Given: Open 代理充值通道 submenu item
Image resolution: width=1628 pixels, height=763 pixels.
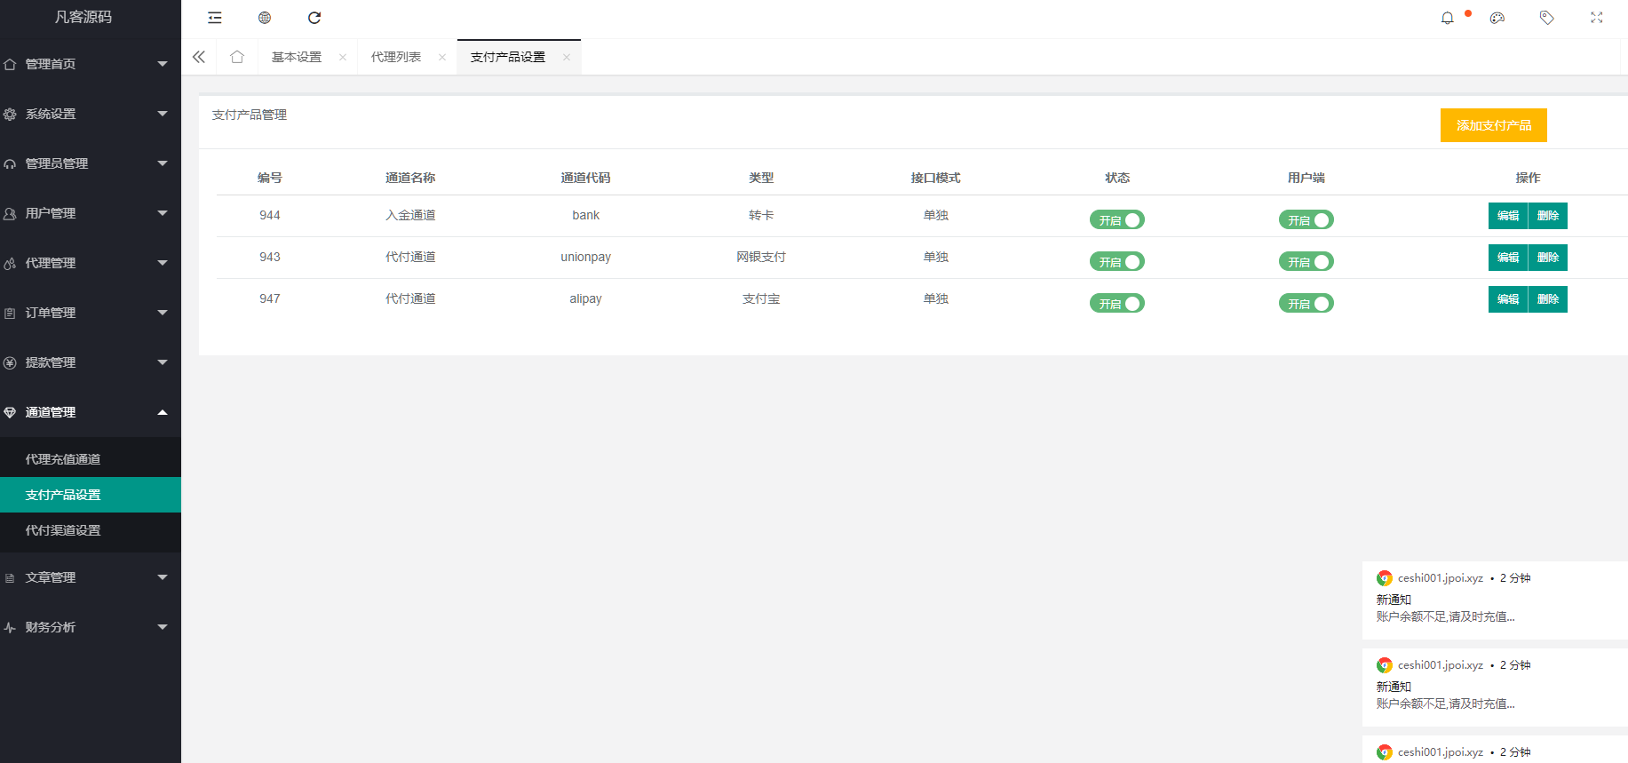Looking at the screenshot, I should click(x=91, y=459).
